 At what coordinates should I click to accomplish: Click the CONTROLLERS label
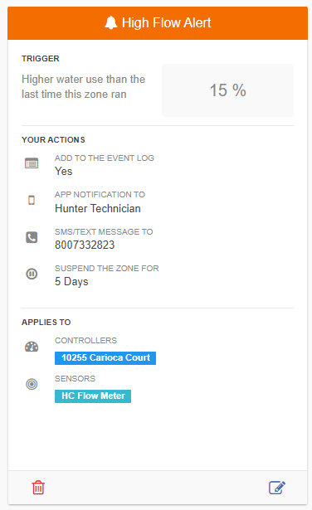pyautogui.click(x=86, y=341)
